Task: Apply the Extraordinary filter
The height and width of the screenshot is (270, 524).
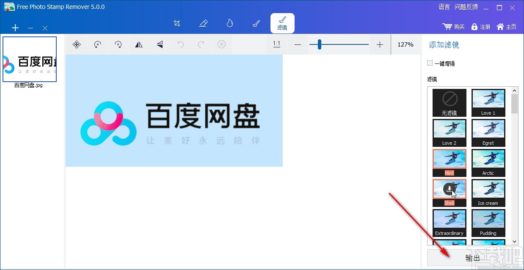Action: point(450,223)
